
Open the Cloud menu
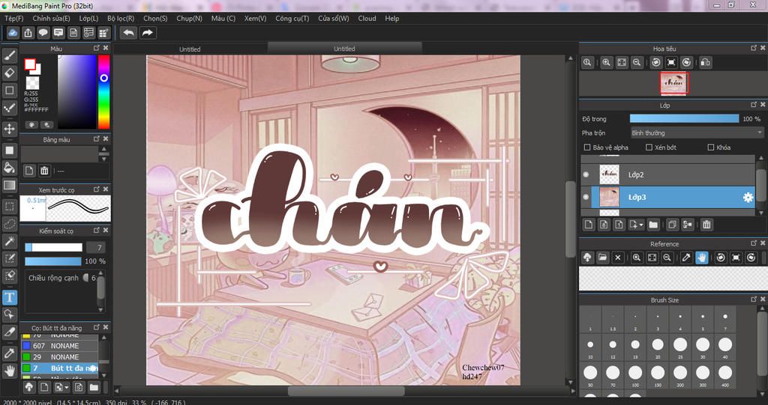(367, 18)
